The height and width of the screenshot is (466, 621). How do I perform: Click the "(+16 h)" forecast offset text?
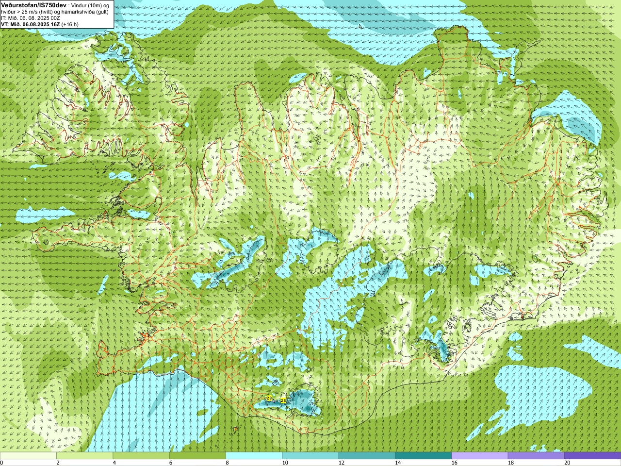70,24
